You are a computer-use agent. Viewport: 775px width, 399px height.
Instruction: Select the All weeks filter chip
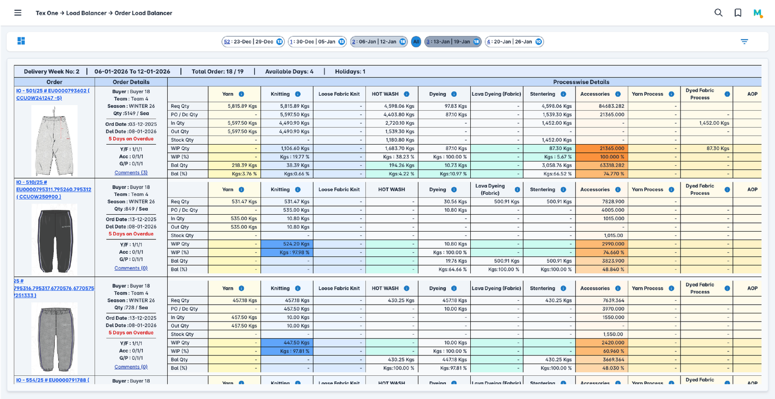(416, 42)
